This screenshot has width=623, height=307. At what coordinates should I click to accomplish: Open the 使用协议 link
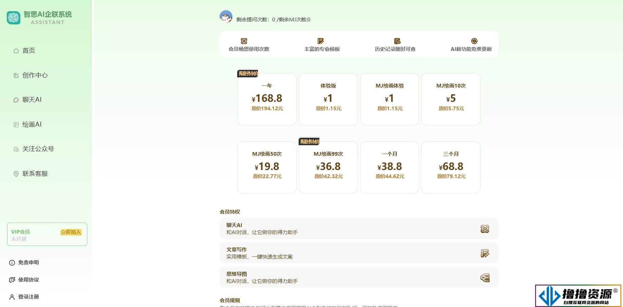coord(29,280)
